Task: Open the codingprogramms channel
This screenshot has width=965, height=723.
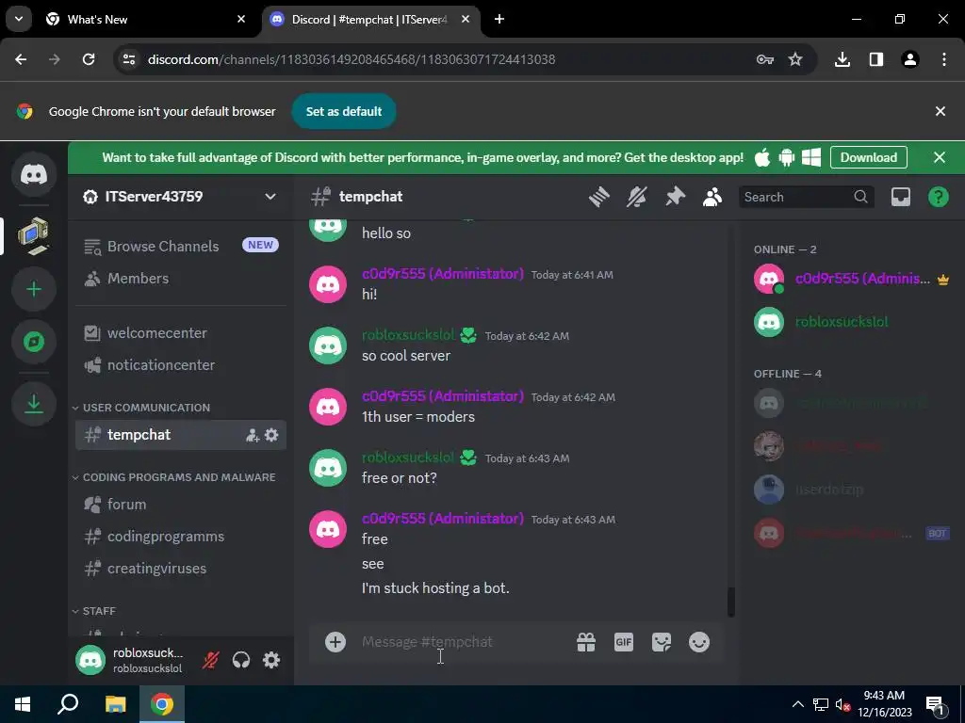Action: 181,536
